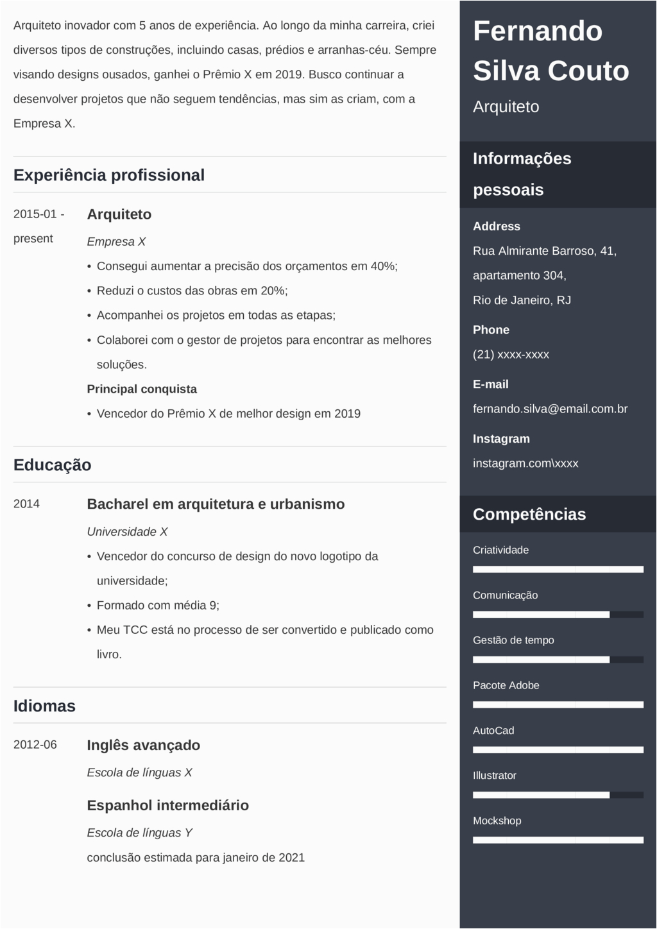The width and height of the screenshot is (657, 929).
Task: Click the Bacharel em arquitetura e urbanismo title
Action: [x=216, y=504]
